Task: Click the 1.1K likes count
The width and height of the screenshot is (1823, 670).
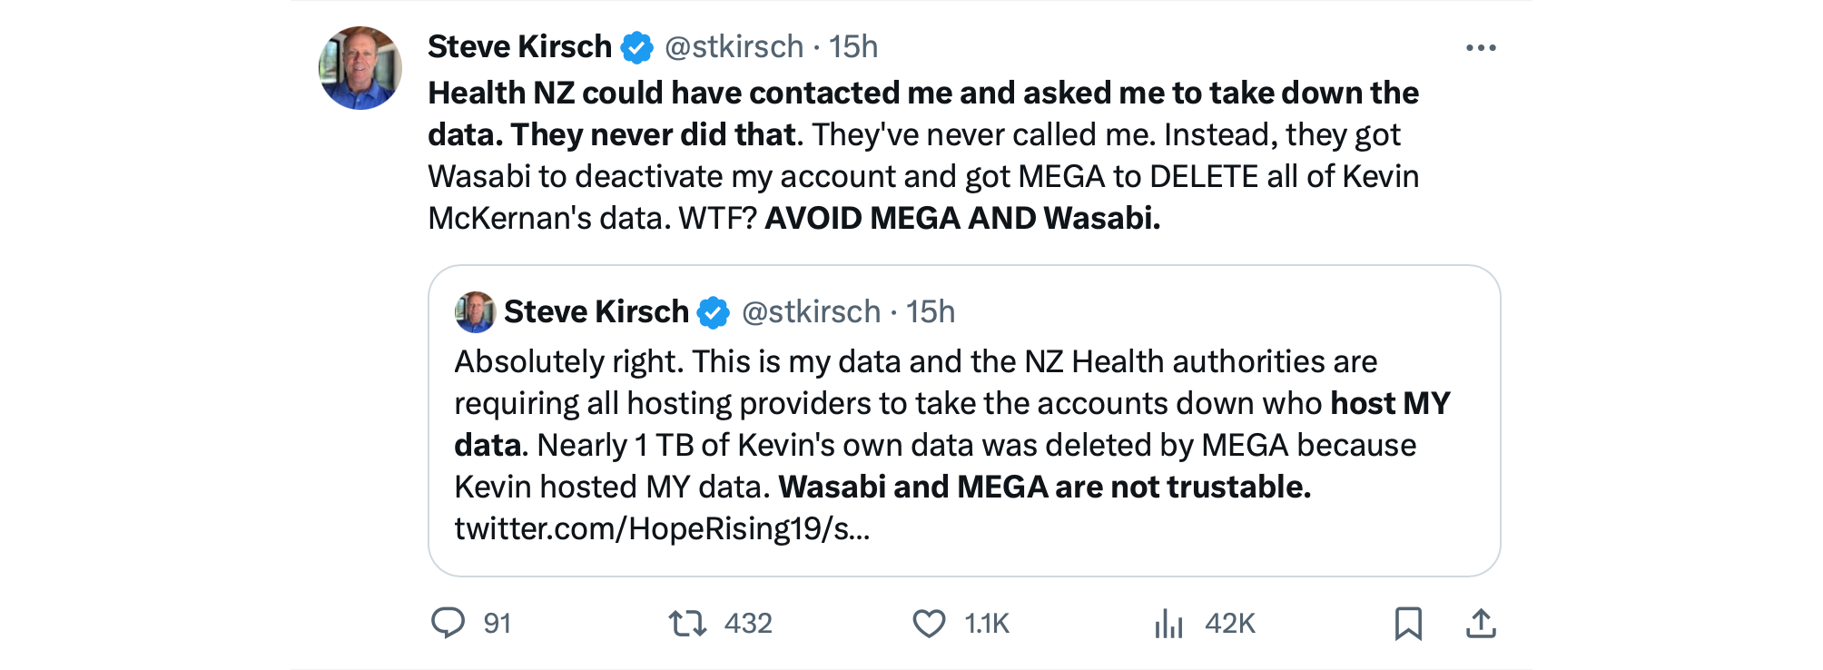Action: (987, 624)
